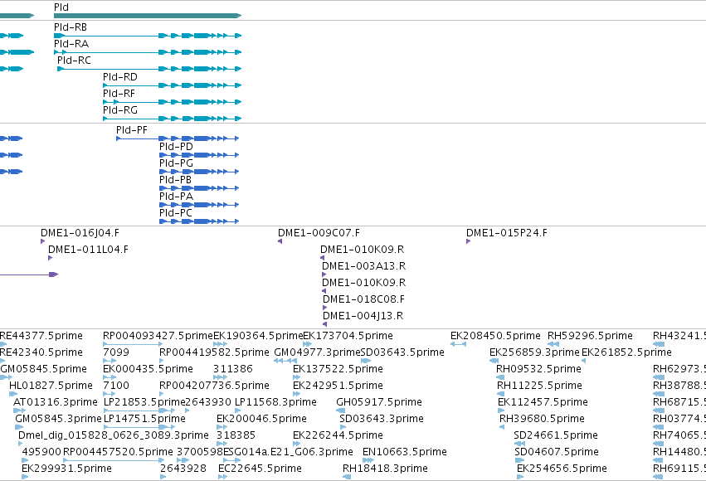Click the Pld-PD protein label
706x481 pixels.
[x=176, y=147]
